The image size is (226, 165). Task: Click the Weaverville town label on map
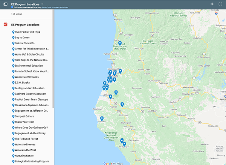[188, 87]
